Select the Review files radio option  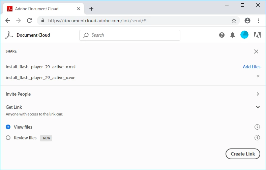8,138
